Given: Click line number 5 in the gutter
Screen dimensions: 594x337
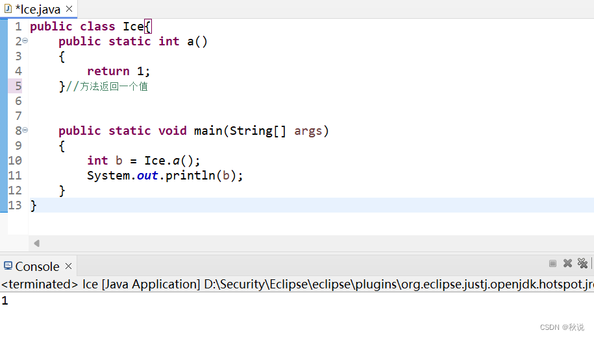Looking at the screenshot, I should (x=18, y=86).
